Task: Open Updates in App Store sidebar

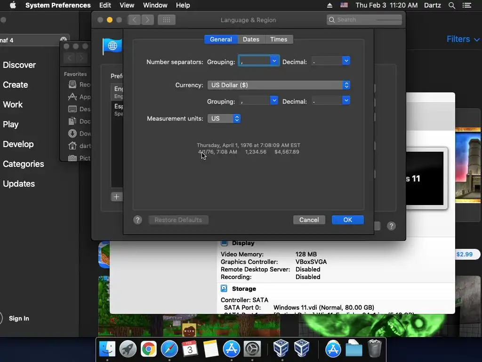Action: (x=19, y=184)
